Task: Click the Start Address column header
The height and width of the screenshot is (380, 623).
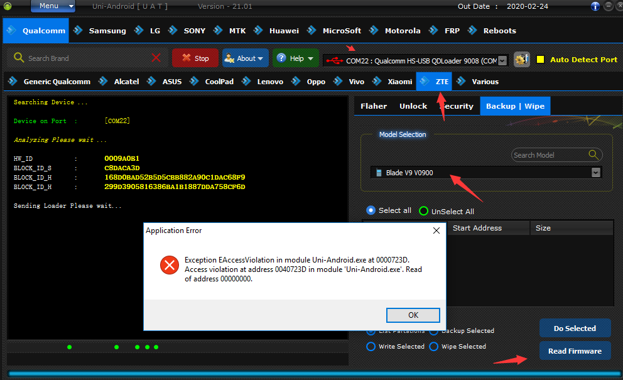Action: [489, 228]
